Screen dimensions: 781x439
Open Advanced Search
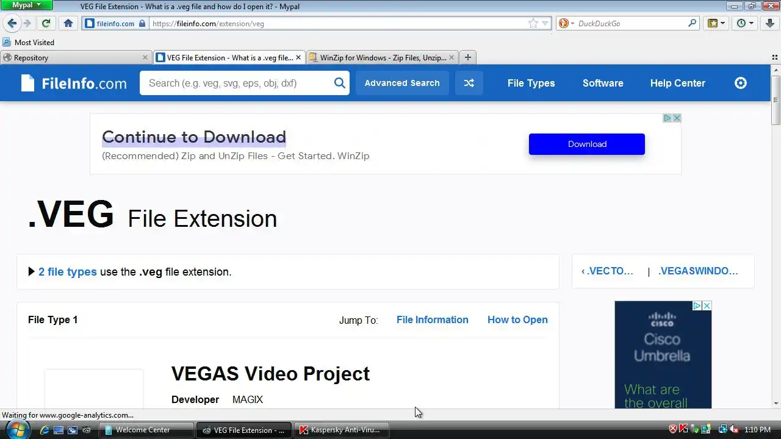click(x=402, y=83)
